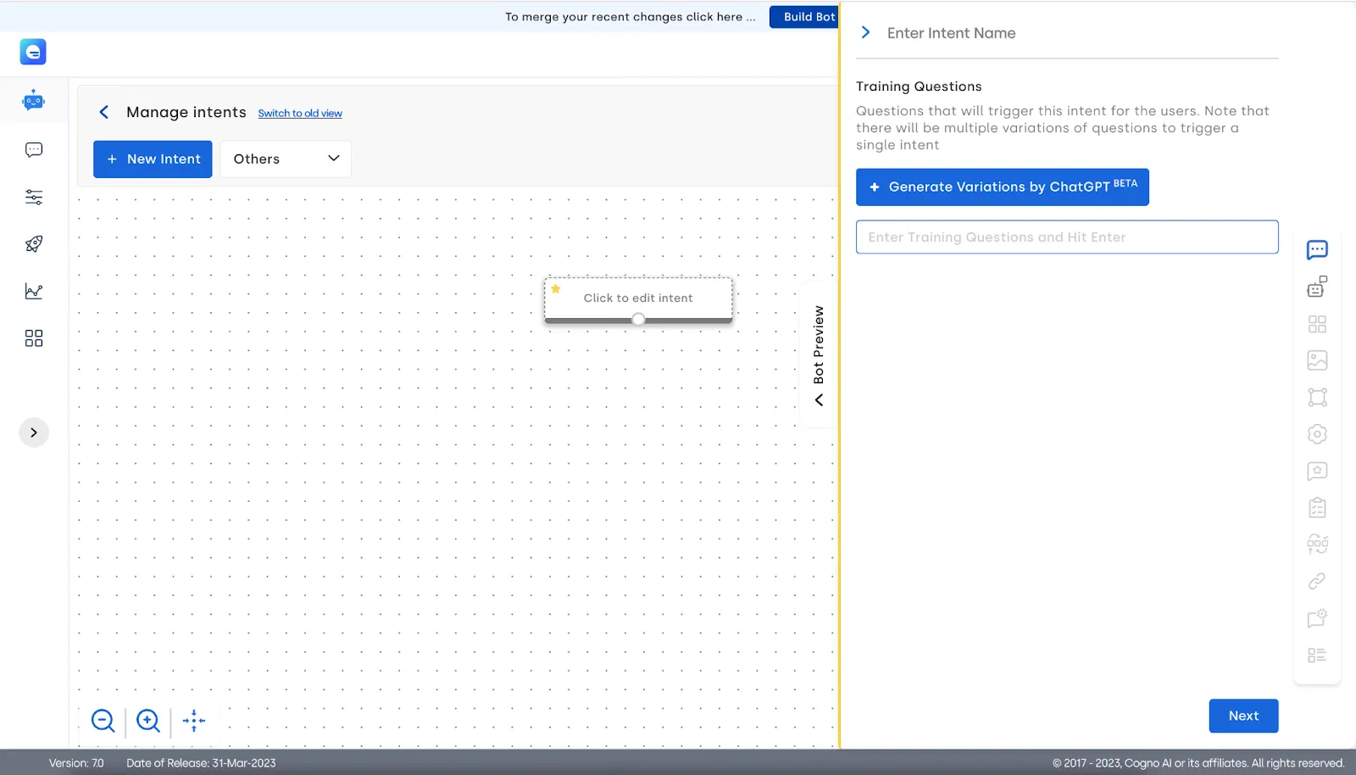
Task: Open the four-squares grid icon in left sidebar
Action: coord(34,338)
